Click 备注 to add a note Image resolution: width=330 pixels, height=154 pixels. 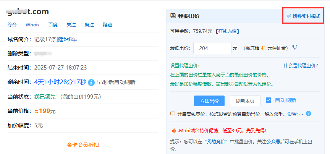[89, 25]
